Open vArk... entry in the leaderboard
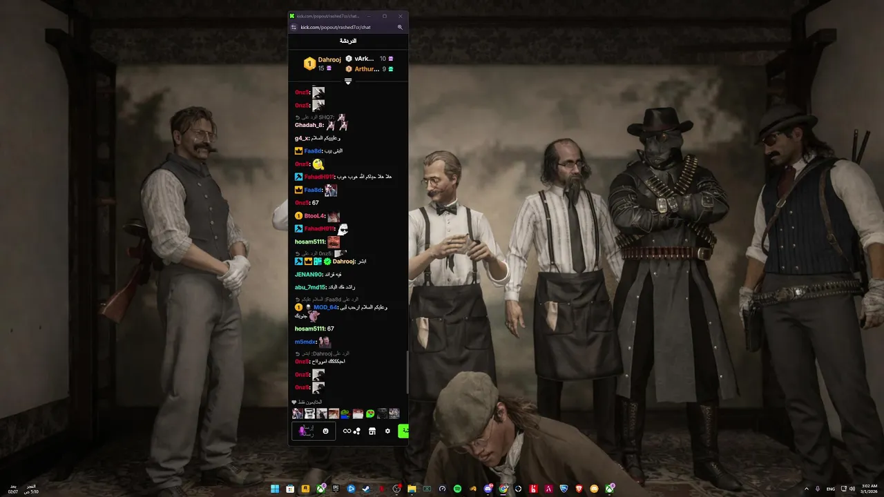Screen dimensions: 884x497 364,59
